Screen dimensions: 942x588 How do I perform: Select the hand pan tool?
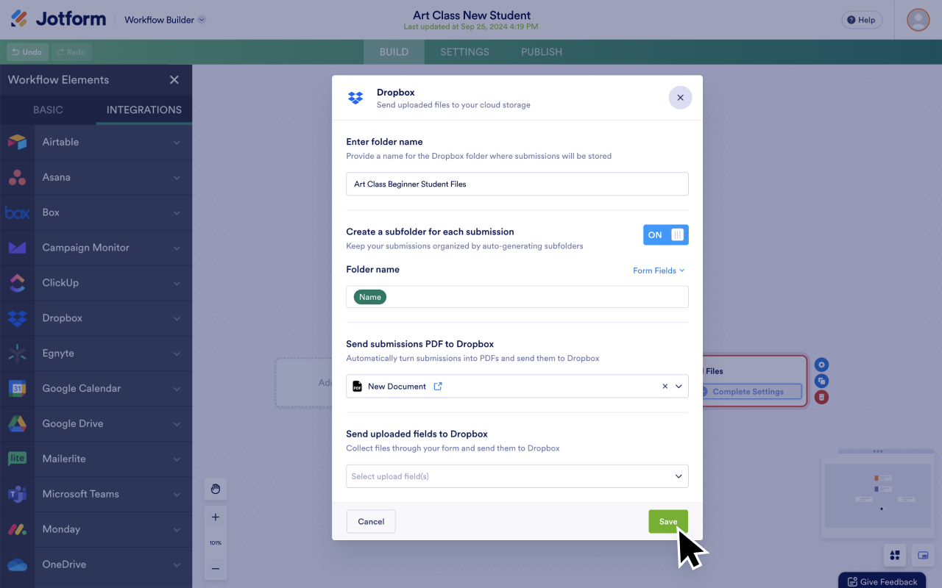click(x=216, y=489)
